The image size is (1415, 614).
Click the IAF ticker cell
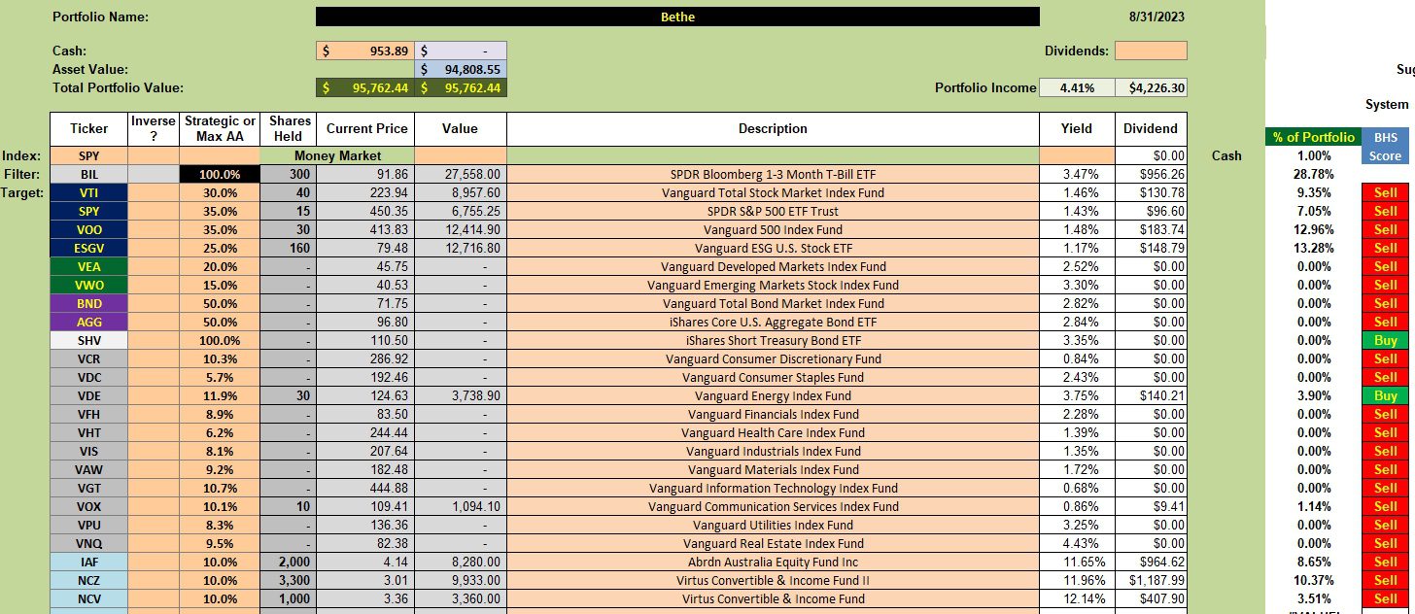89,562
